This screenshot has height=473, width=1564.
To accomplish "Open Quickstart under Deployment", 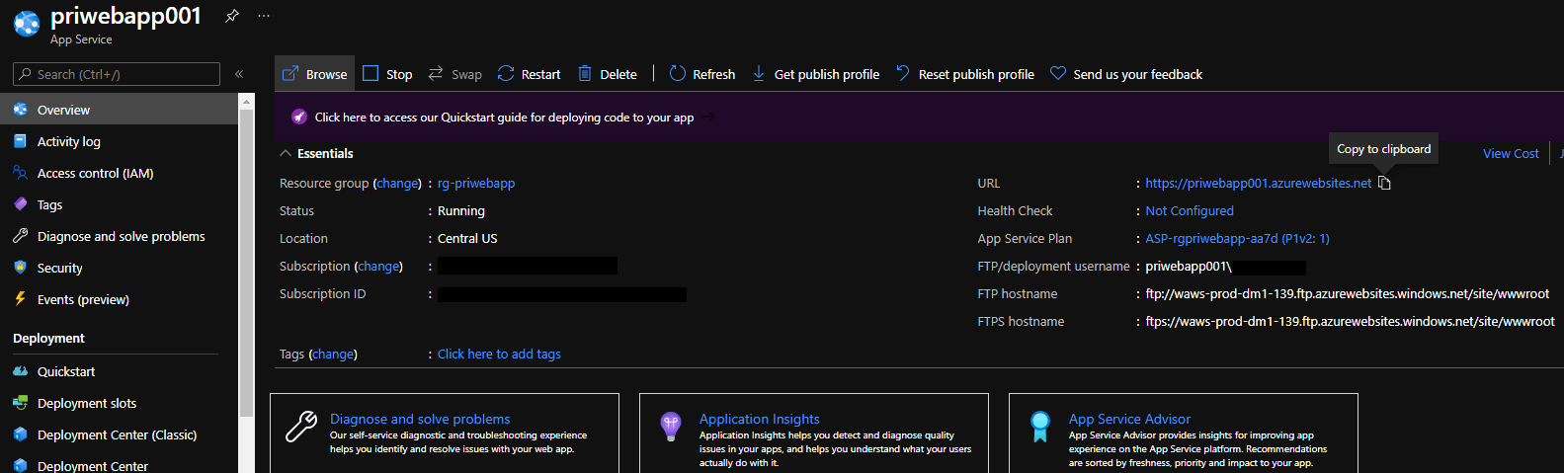I will (x=120, y=371).
